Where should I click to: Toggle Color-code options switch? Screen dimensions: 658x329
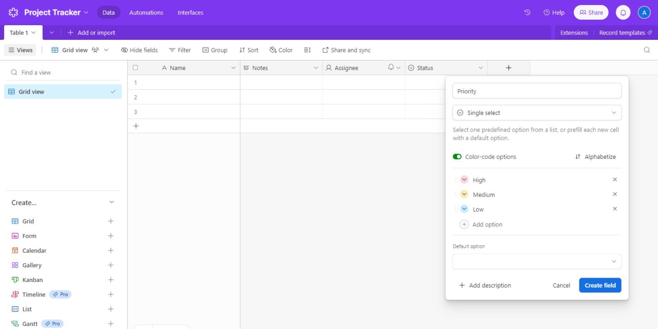(457, 157)
